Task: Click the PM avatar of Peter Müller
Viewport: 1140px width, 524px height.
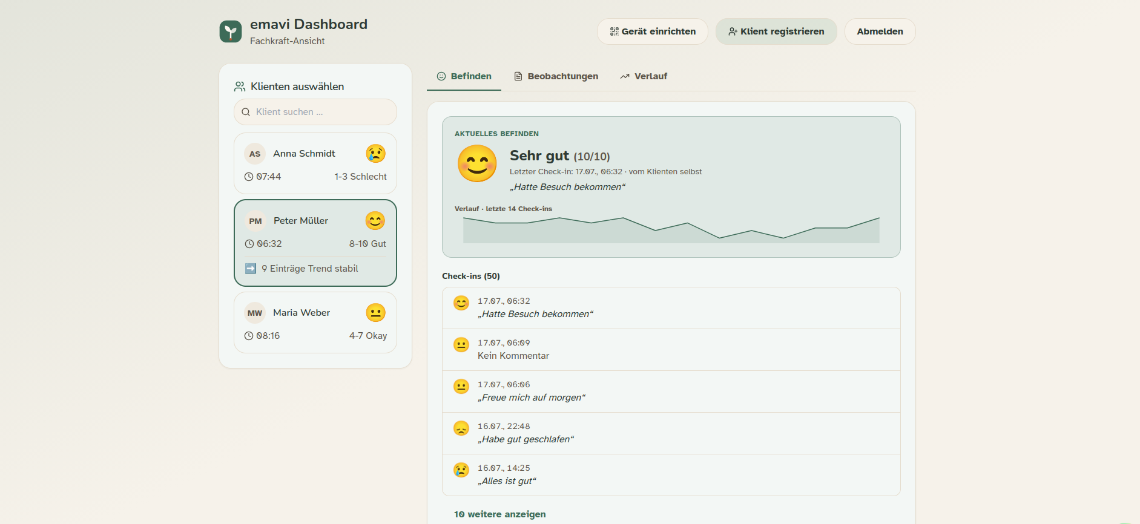Action: pos(255,221)
